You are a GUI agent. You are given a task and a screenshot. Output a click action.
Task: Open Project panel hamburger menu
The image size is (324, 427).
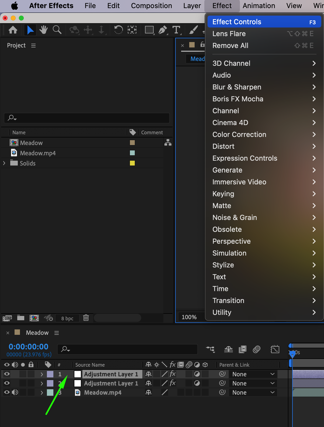tap(33, 46)
